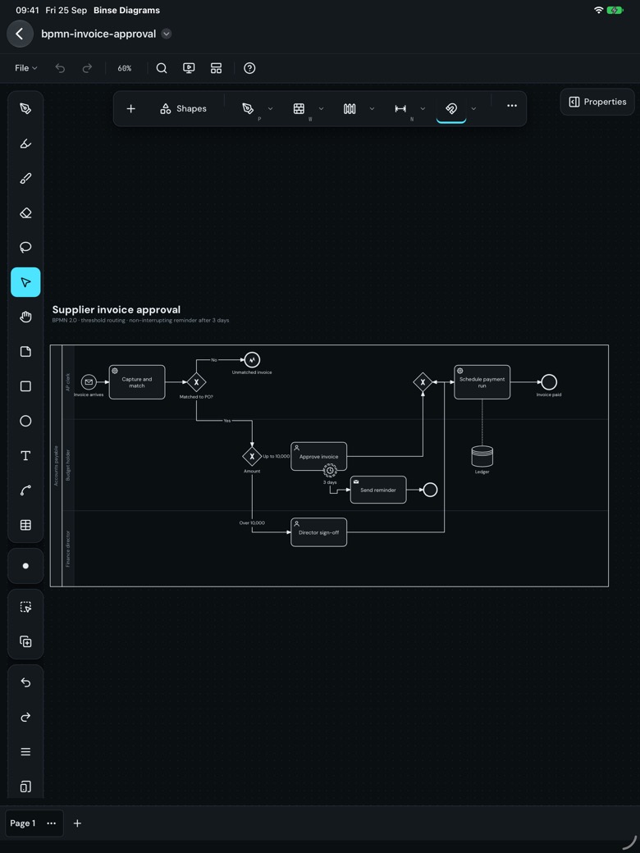Select the brush tool in left sidebar

pos(25,179)
